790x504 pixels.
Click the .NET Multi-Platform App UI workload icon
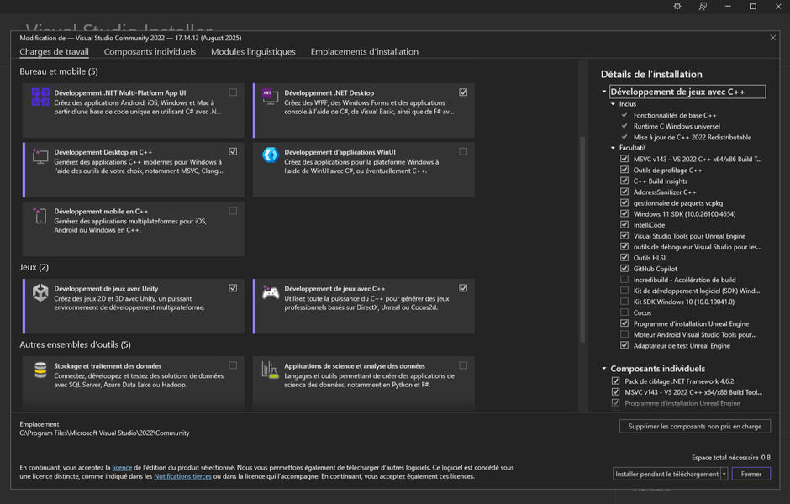[x=40, y=97]
